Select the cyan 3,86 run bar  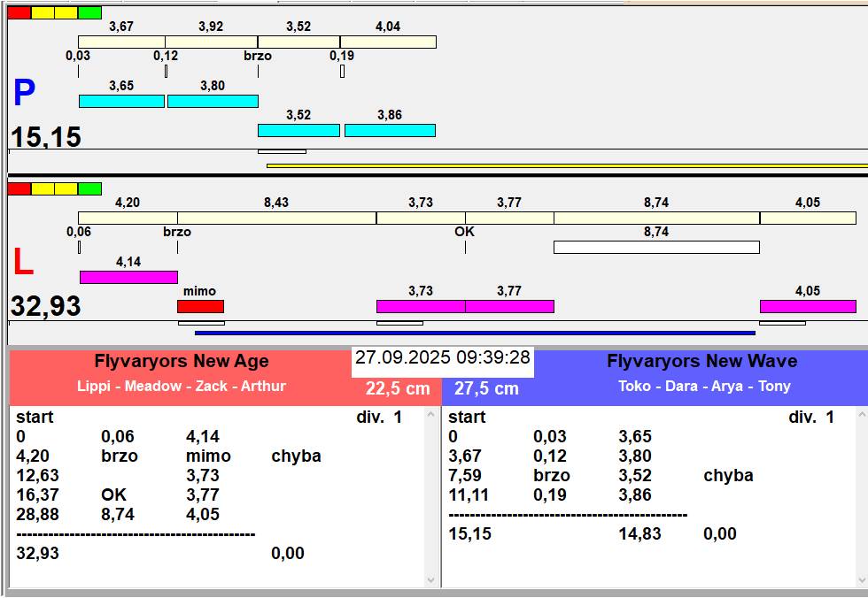(x=390, y=130)
